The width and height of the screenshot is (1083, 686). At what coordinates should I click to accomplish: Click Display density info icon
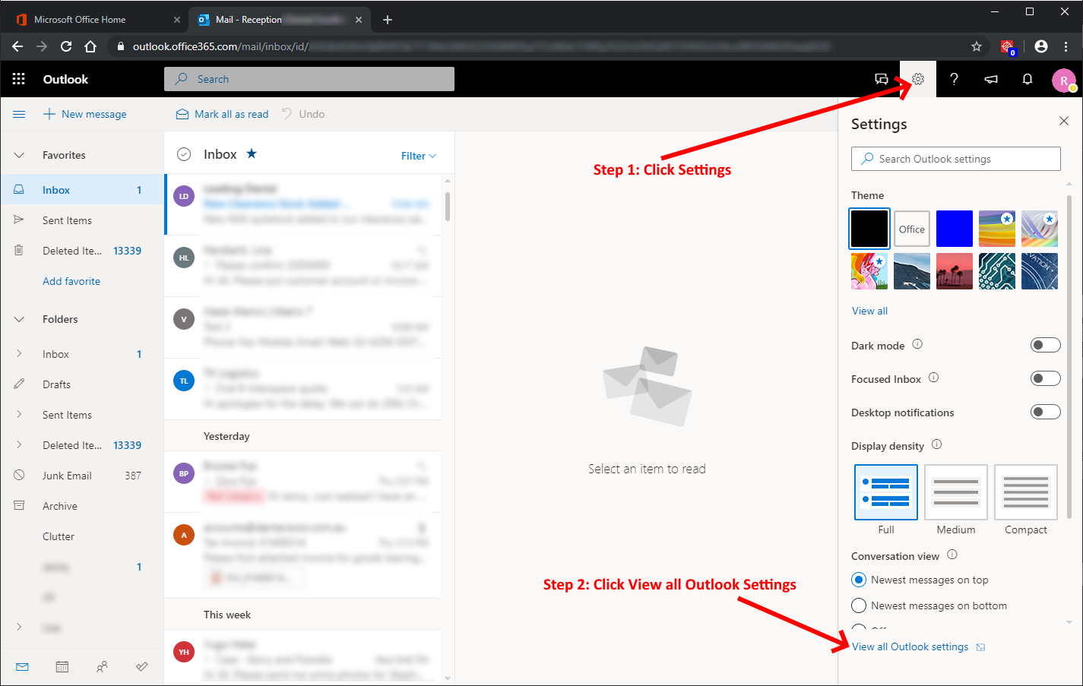(937, 444)
